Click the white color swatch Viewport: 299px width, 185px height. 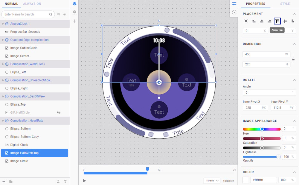(246, 180)
